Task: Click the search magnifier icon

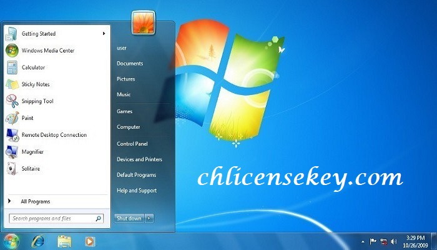Action: tap(99, 219)
